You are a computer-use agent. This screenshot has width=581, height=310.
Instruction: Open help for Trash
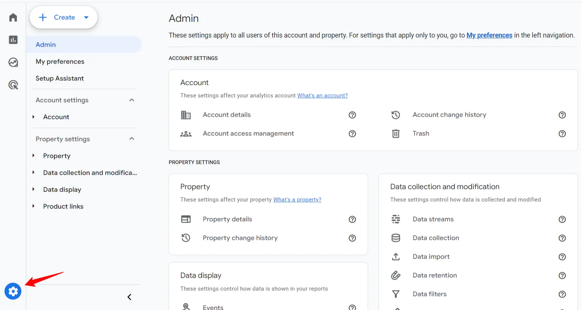562,134
